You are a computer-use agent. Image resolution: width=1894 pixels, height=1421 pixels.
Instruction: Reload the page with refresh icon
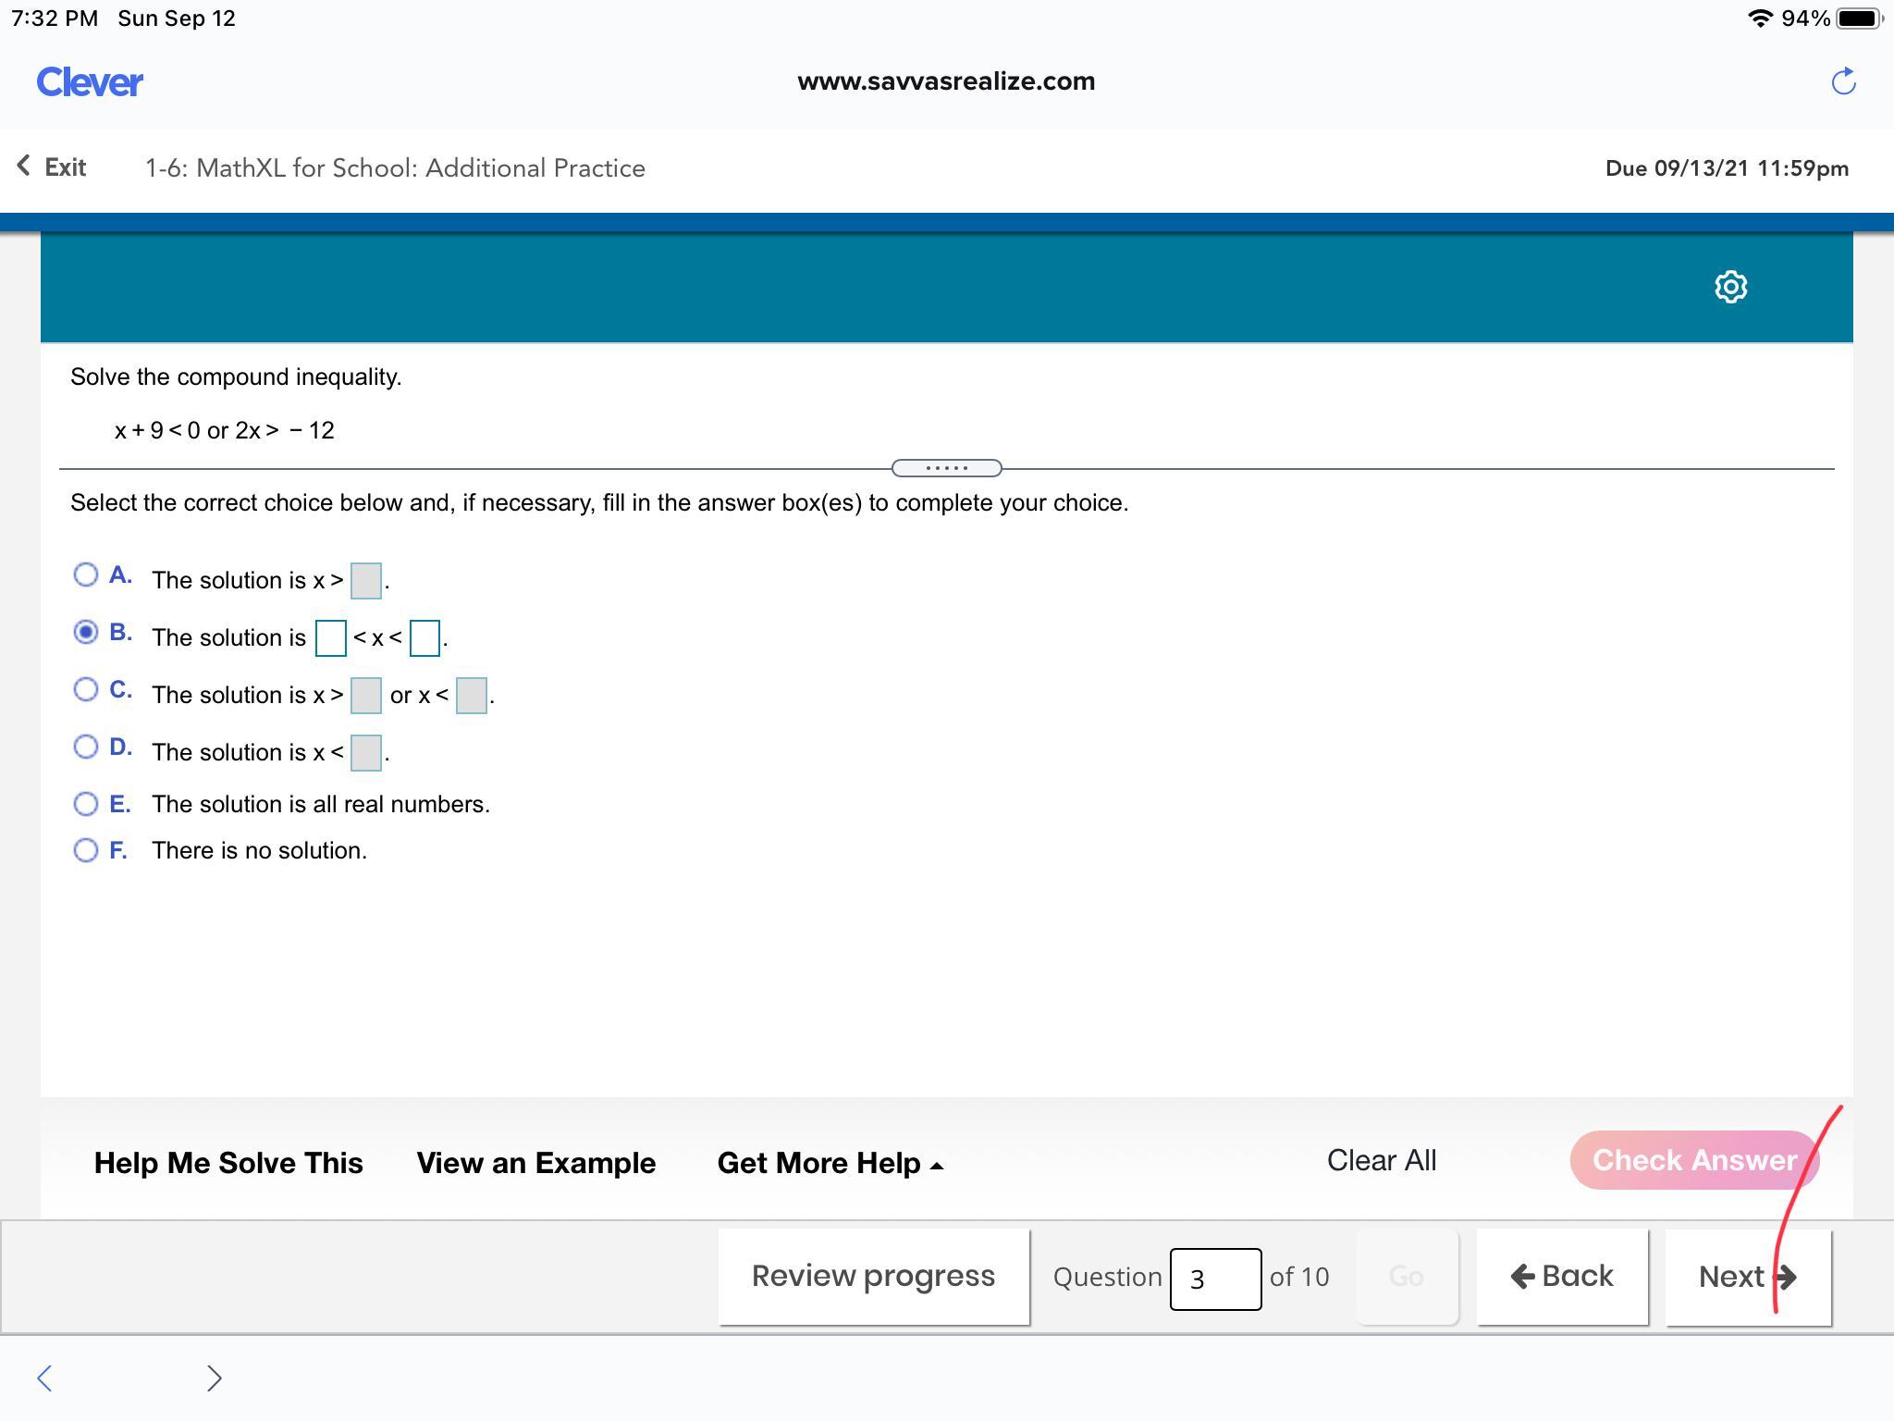pyautogui.click(x=1843, y=81)
